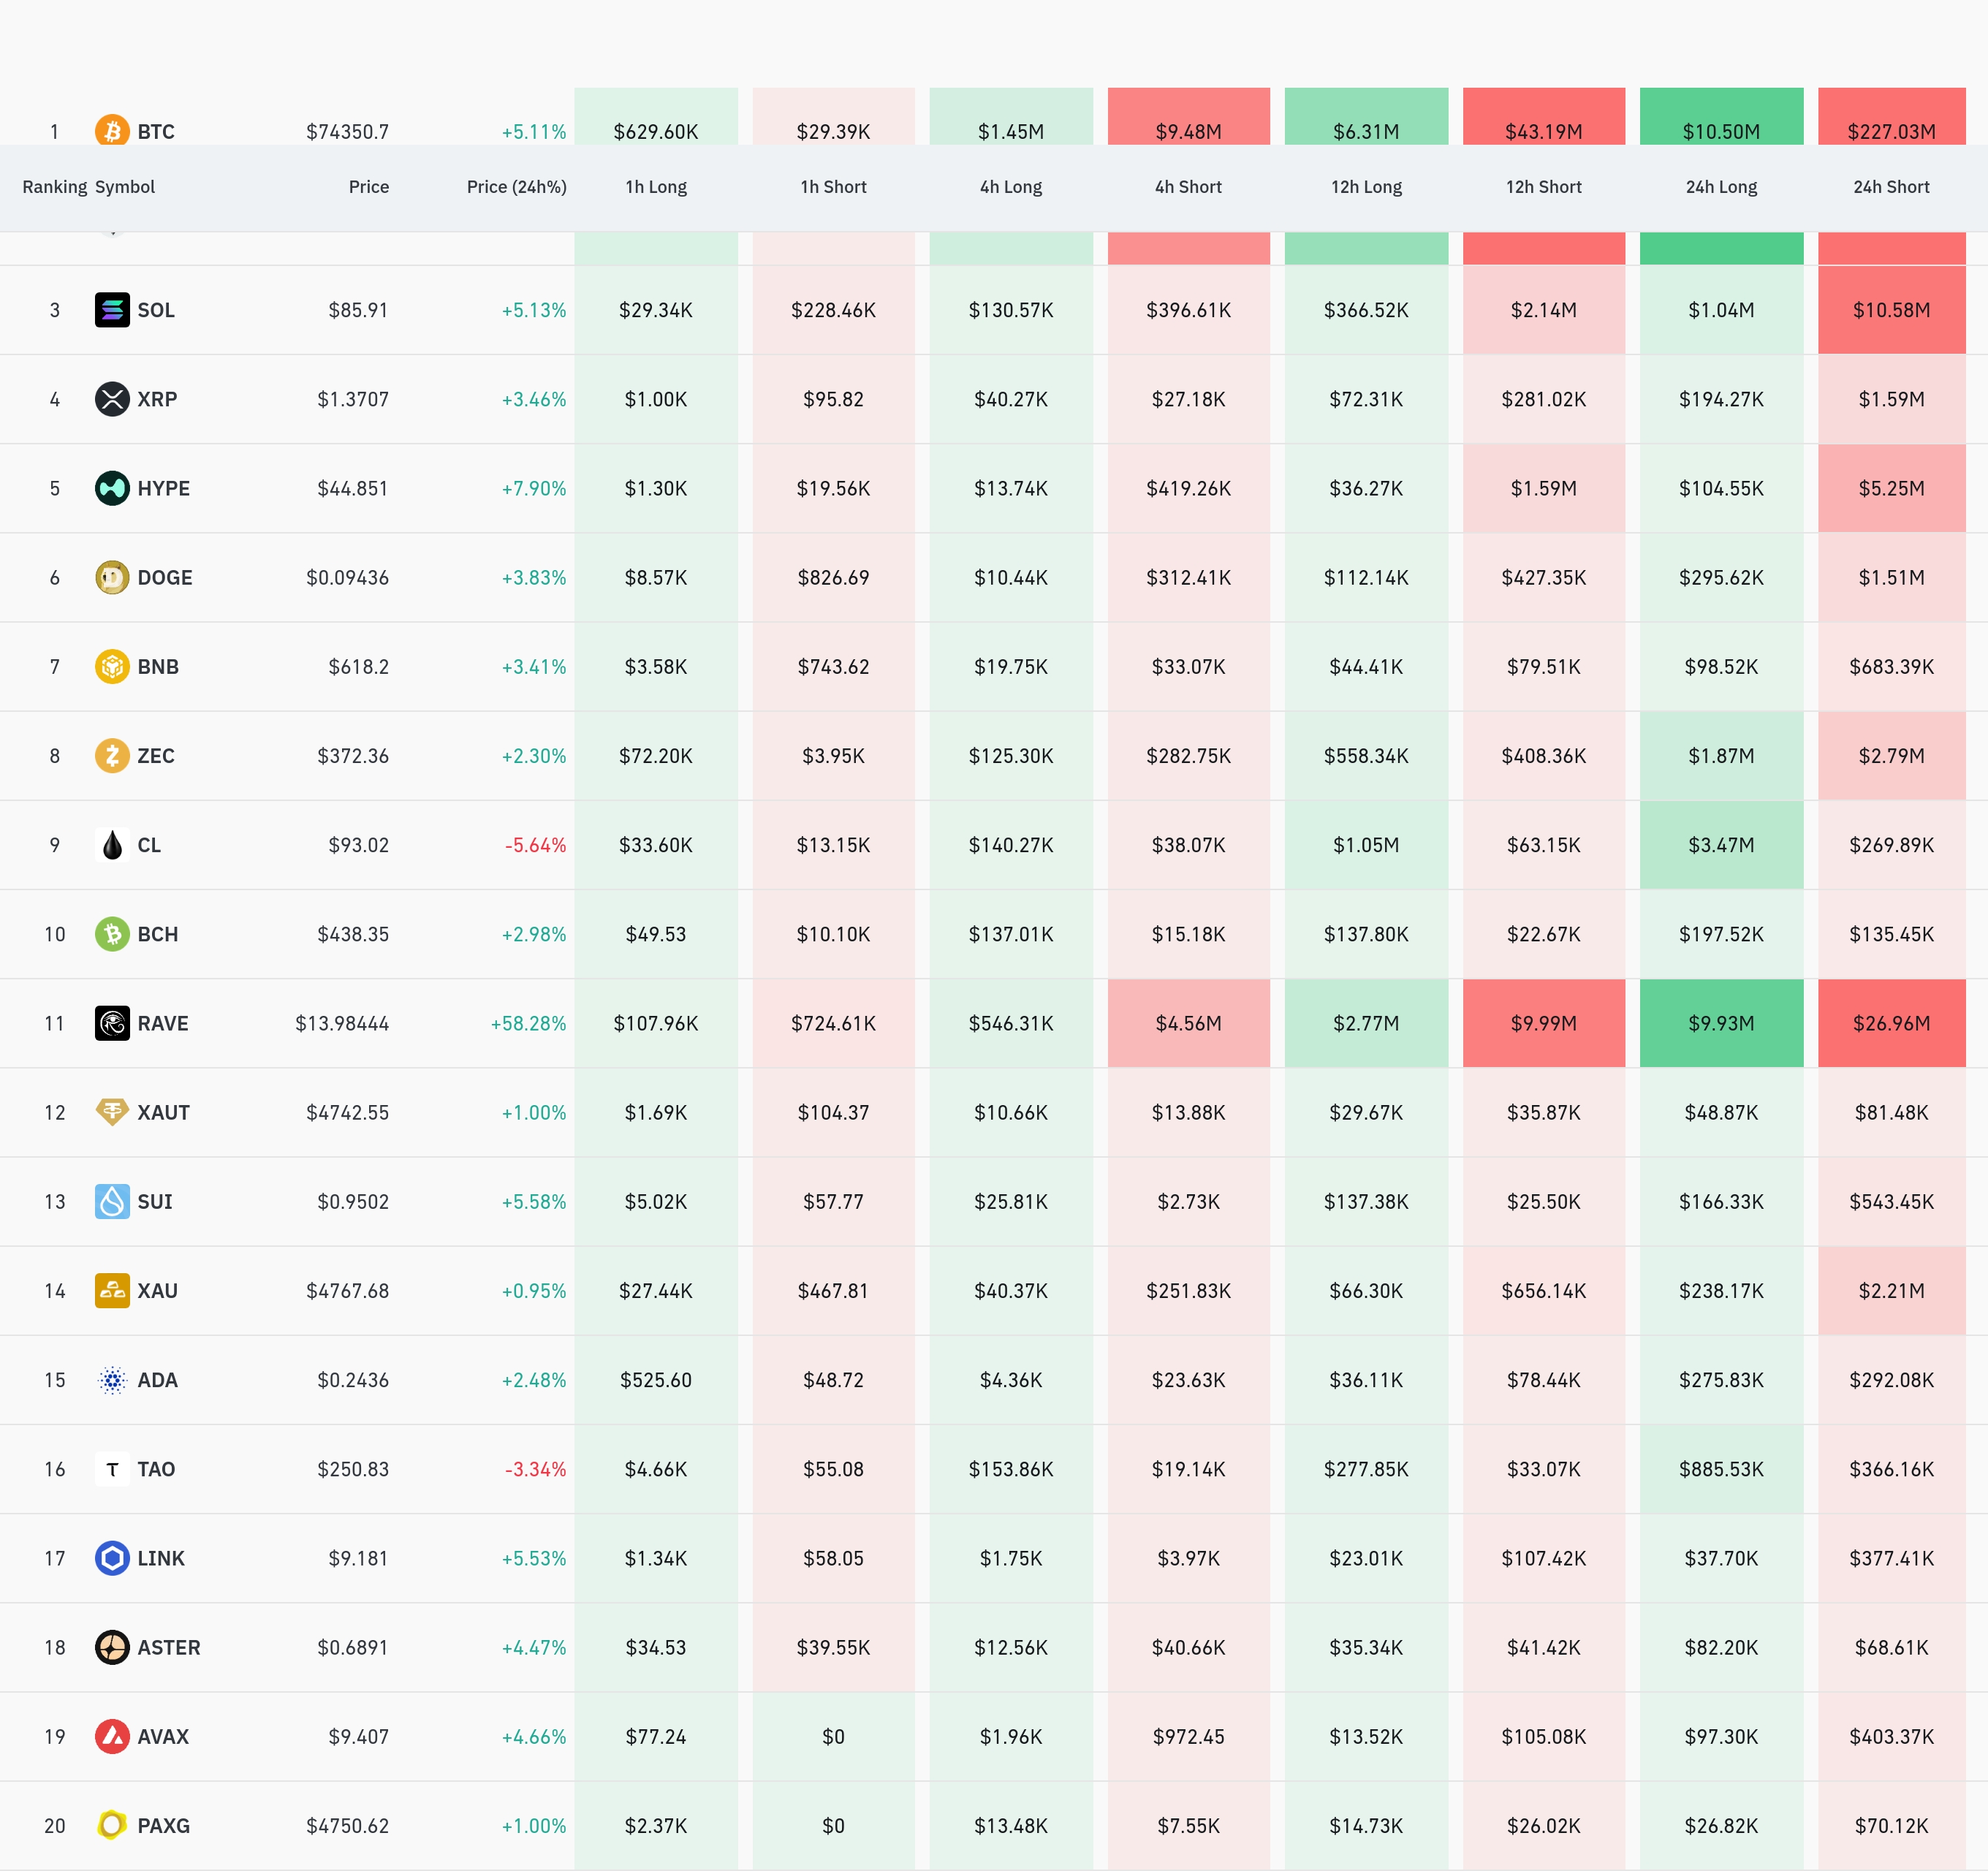Screen dimensions: 1988x1871
Task: Click the BNB coin icon
Action: coord(112,666)
